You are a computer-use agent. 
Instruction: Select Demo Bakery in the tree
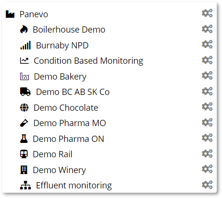(60, 76)
